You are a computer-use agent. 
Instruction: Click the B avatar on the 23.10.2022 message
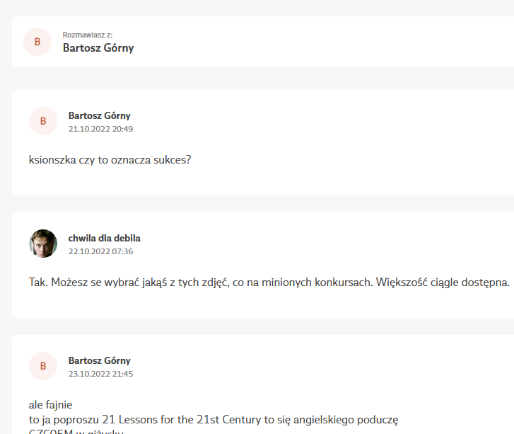[x=43, y=366]
